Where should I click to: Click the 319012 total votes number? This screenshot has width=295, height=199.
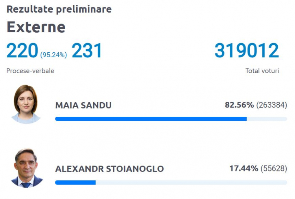pos(247,50)
